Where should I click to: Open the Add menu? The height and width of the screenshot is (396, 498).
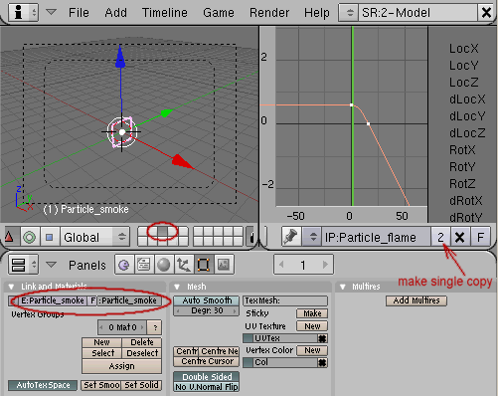[115, 13]
